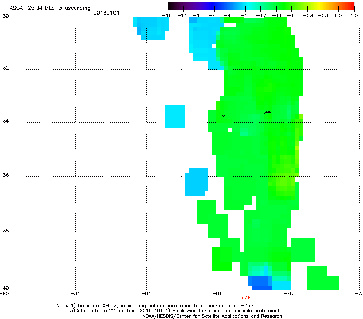Click the small black circle marker near -81 longitude
The height and width of the screenshot is (319, 363).
(223, 115)
